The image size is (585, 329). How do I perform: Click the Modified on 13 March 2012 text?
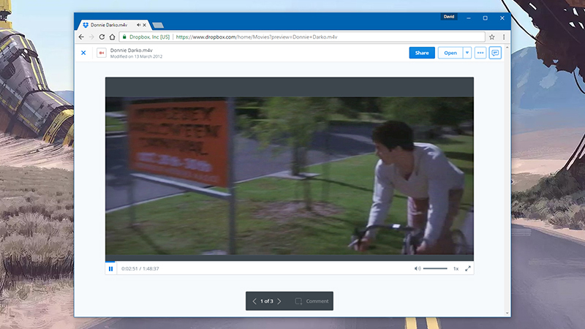click(x=136, y=57)
